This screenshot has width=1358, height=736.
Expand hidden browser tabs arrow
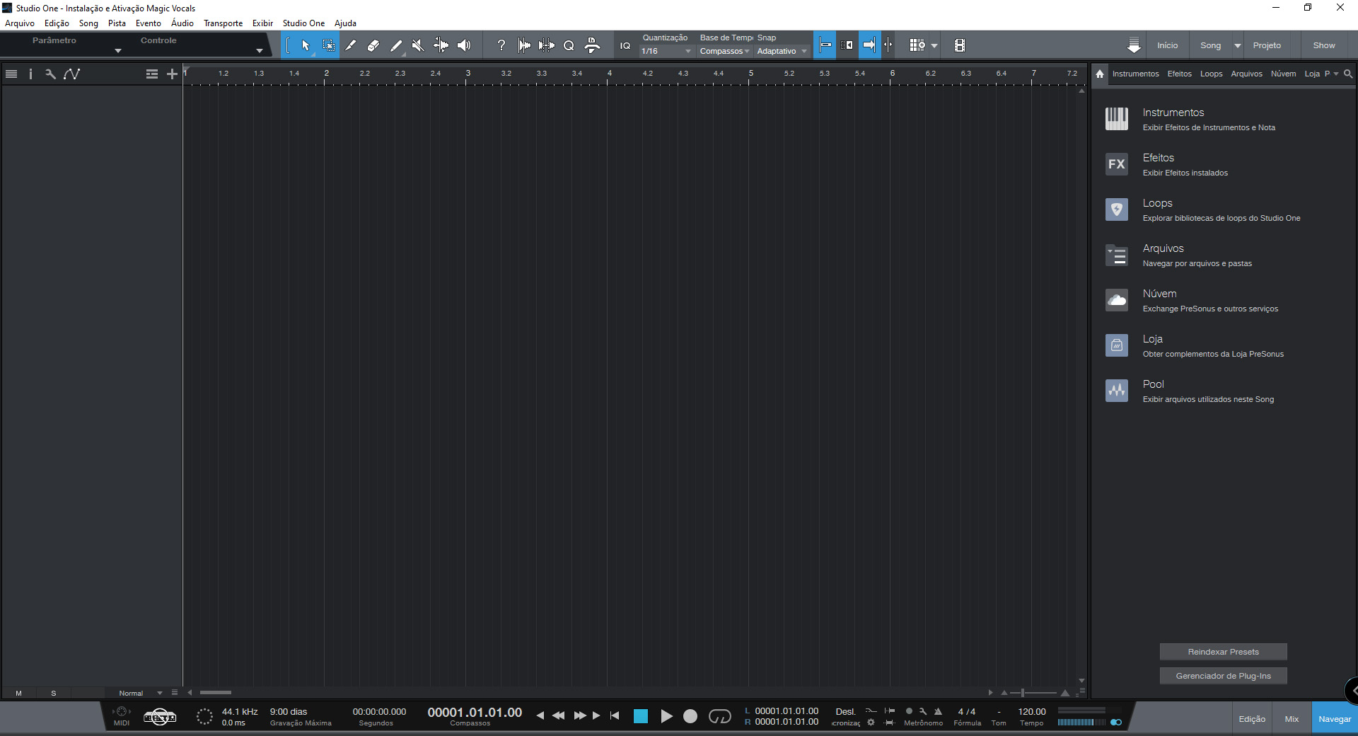click(x=1336, y=74)
